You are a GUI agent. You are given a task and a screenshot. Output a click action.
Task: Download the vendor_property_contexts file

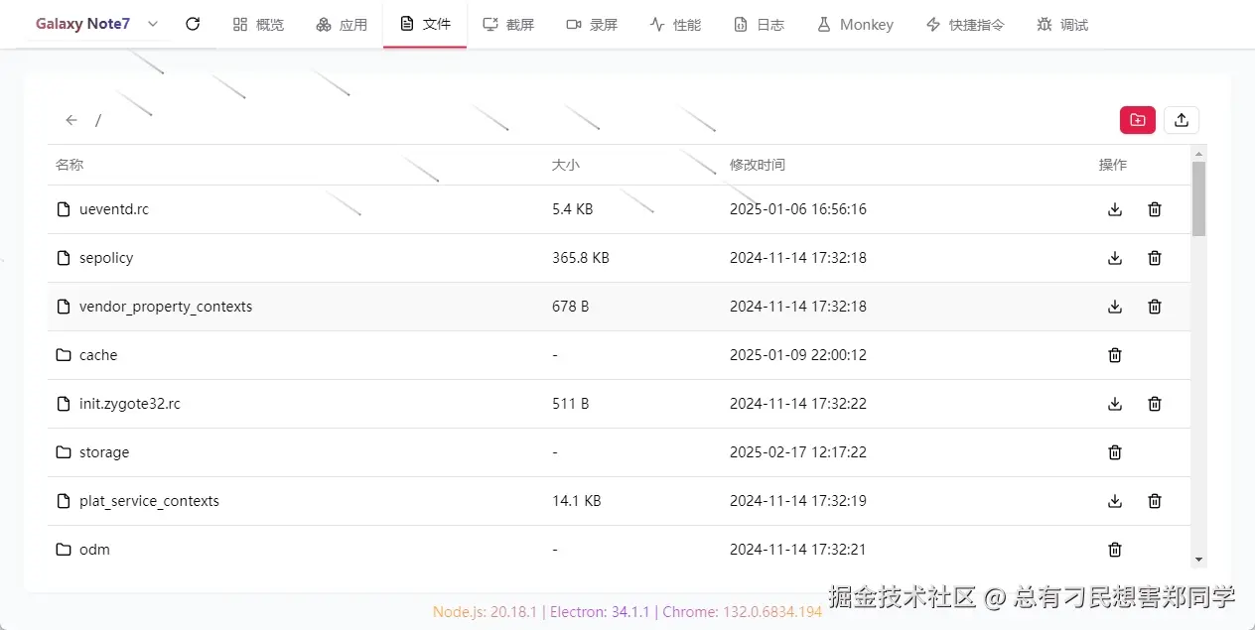click(x=1114, y=307)
